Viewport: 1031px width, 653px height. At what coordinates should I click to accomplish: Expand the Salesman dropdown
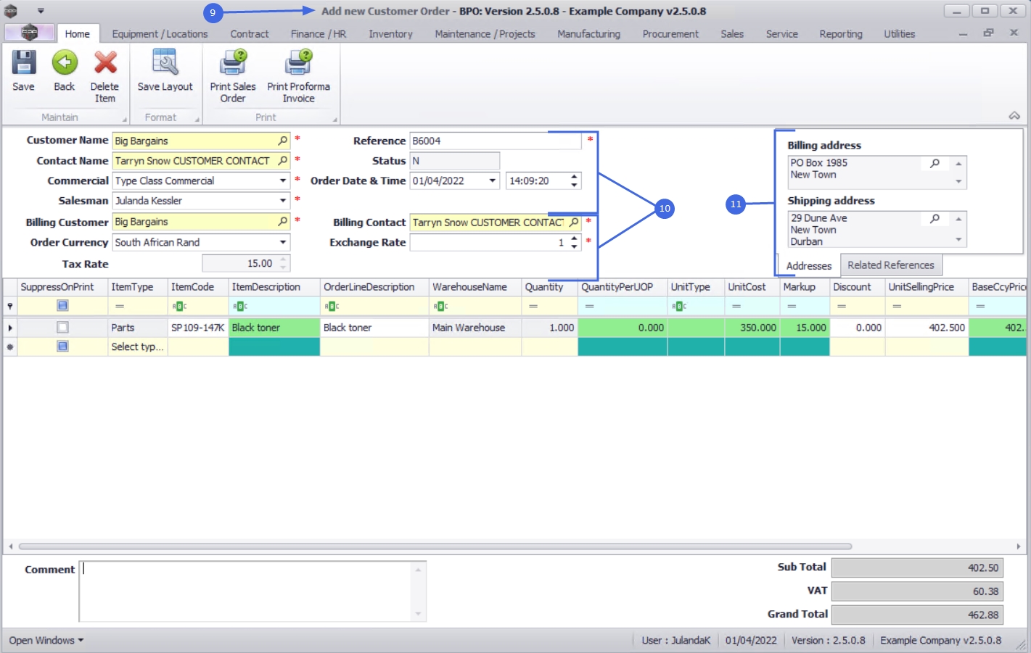[x=283, y=201]
